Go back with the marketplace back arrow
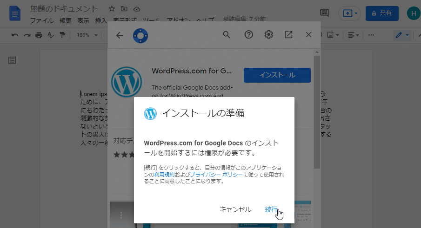This screenshot has height=228, width=421. [120, 35]
